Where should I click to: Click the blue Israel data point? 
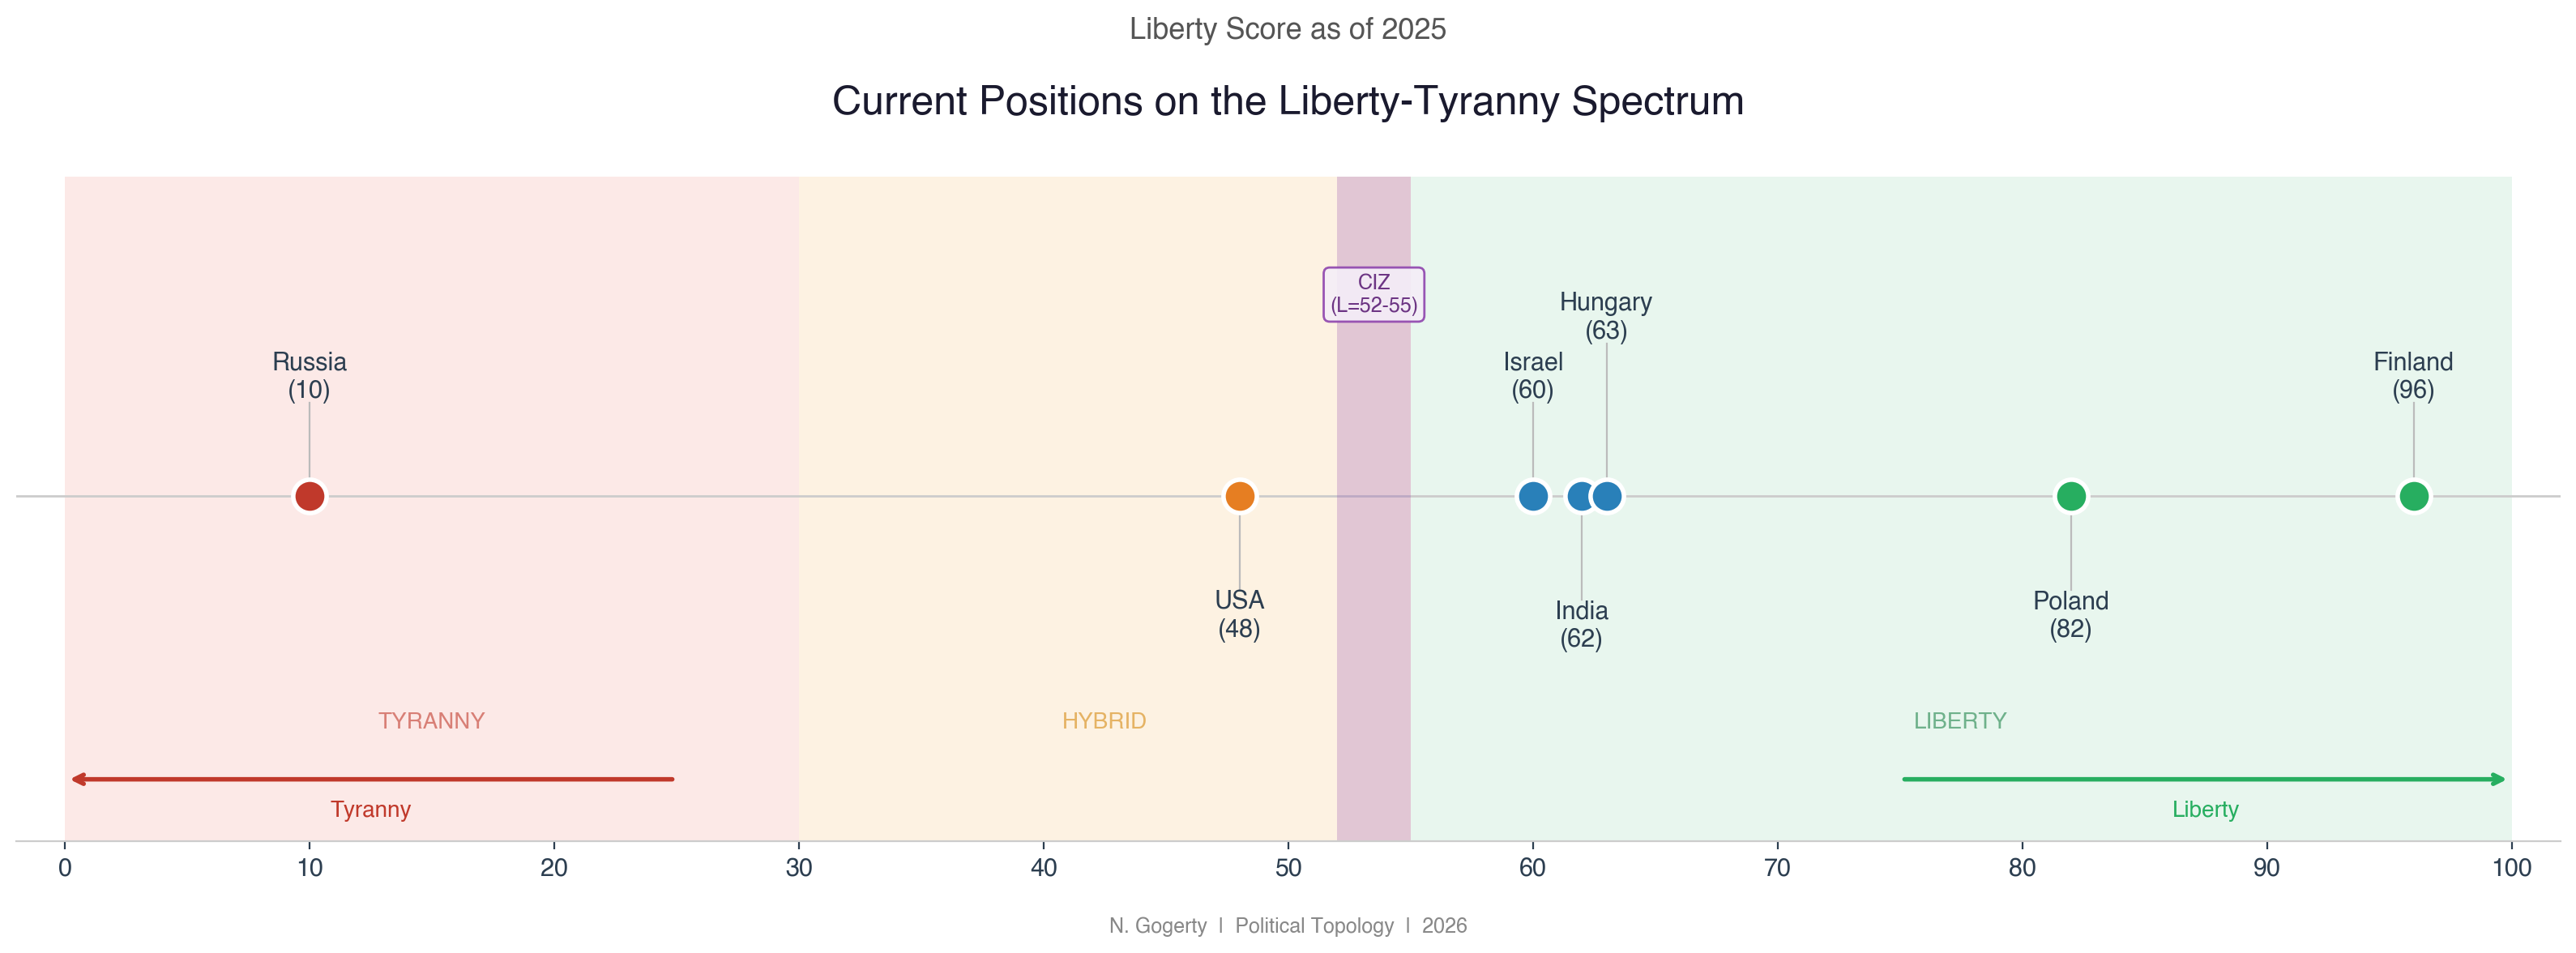point(1532,496)
